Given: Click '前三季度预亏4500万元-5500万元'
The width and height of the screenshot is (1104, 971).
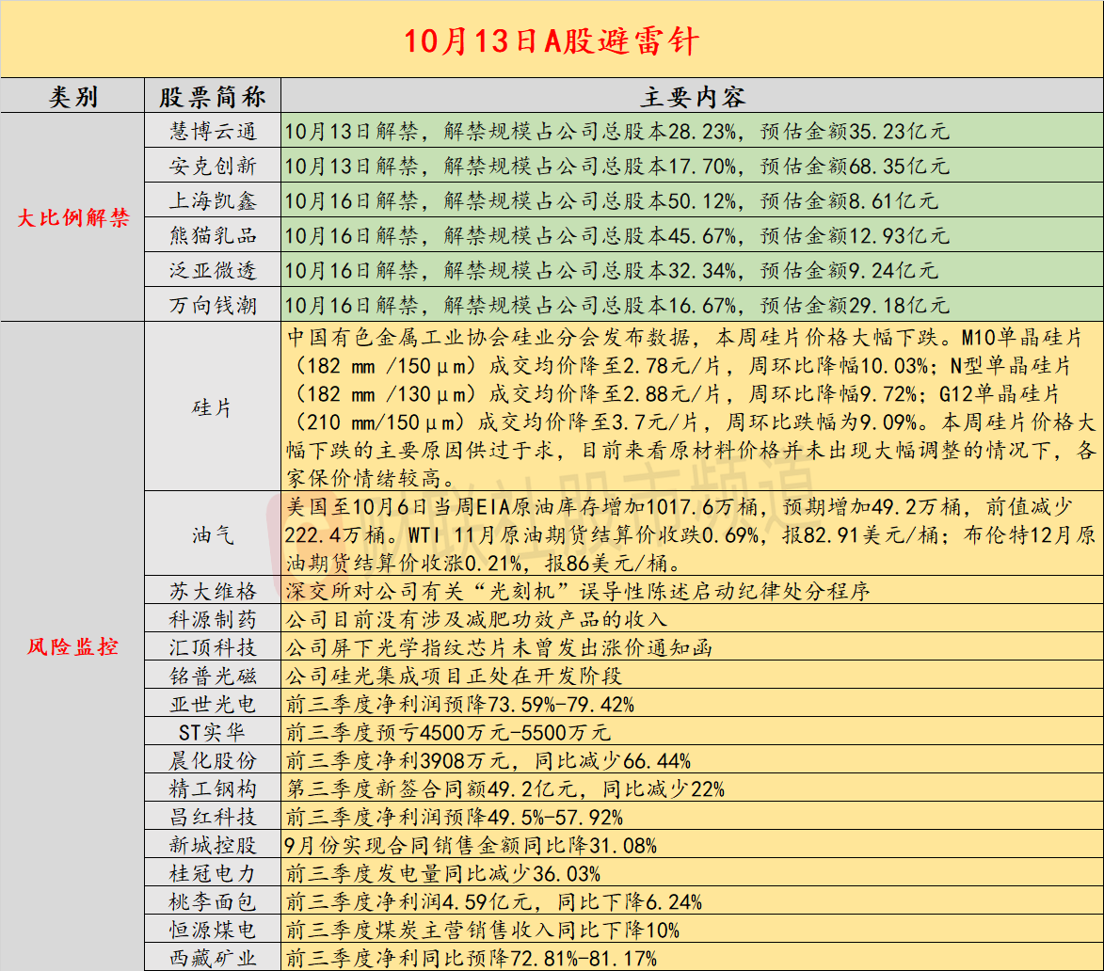Looking at the screenshot, I should tap(448, 732).
